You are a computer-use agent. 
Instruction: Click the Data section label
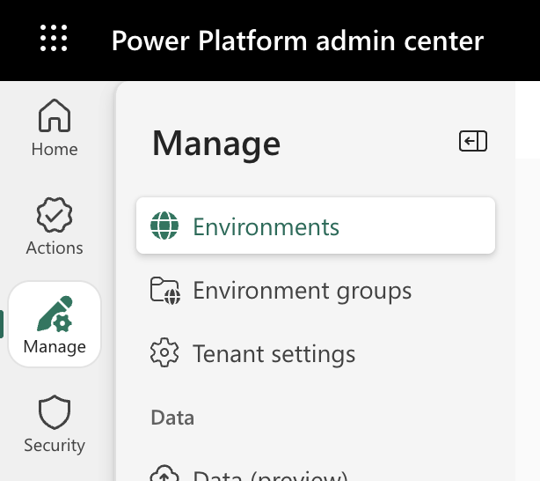[x=172, y=418]
